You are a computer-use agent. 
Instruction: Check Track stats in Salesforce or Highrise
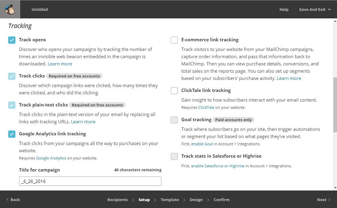point(174,156)
